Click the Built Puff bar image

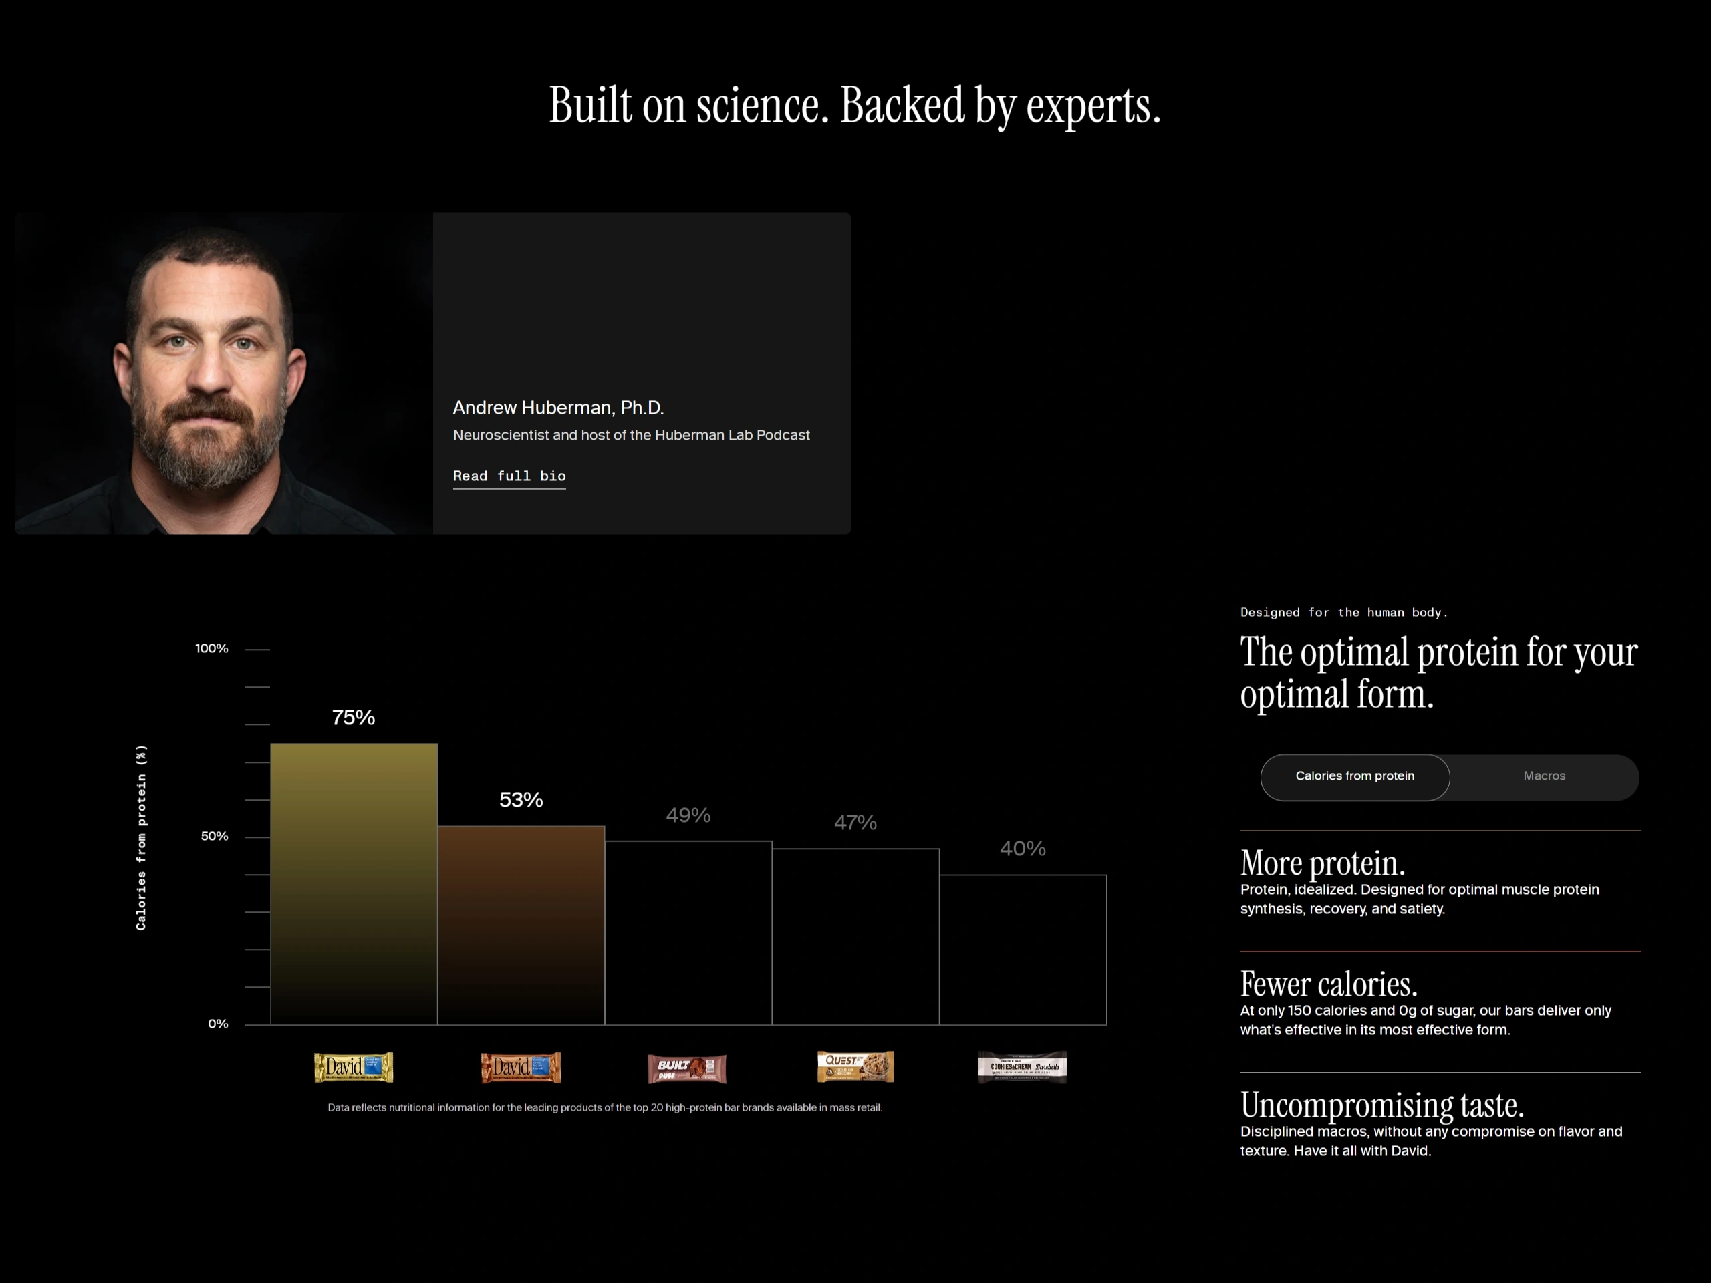click(x=687, y=1068)
